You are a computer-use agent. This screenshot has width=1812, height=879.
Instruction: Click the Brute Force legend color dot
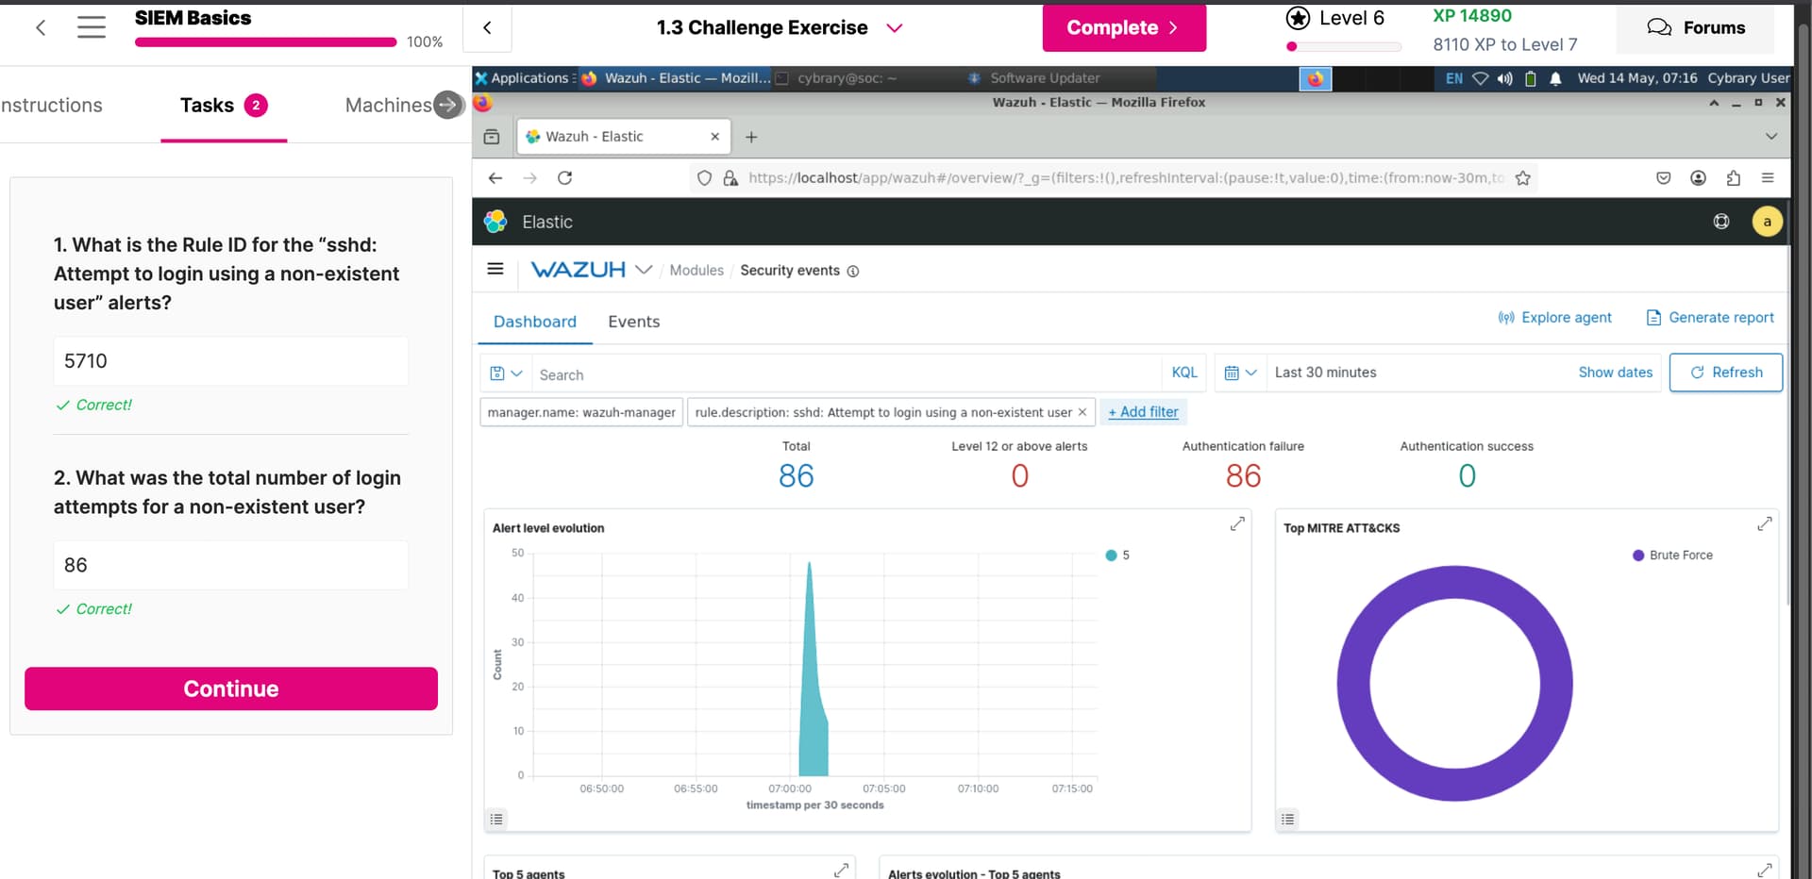1638,556
